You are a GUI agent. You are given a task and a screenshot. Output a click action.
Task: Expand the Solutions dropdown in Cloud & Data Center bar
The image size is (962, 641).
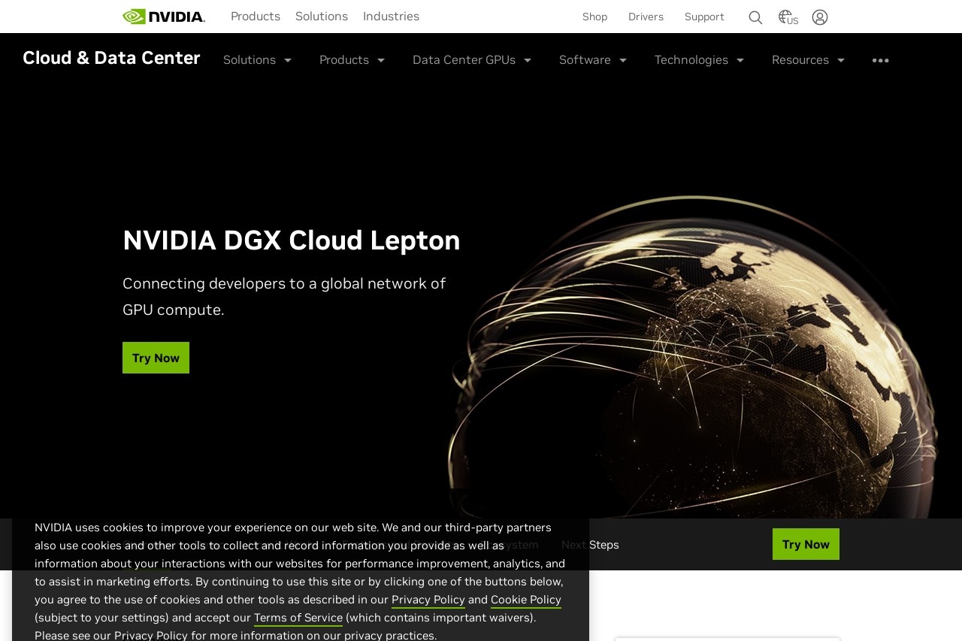(x=257, y=60)
